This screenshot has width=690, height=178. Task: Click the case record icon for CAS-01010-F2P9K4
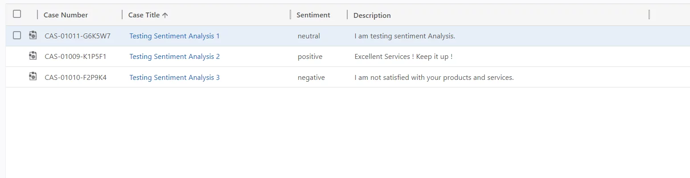33,76
